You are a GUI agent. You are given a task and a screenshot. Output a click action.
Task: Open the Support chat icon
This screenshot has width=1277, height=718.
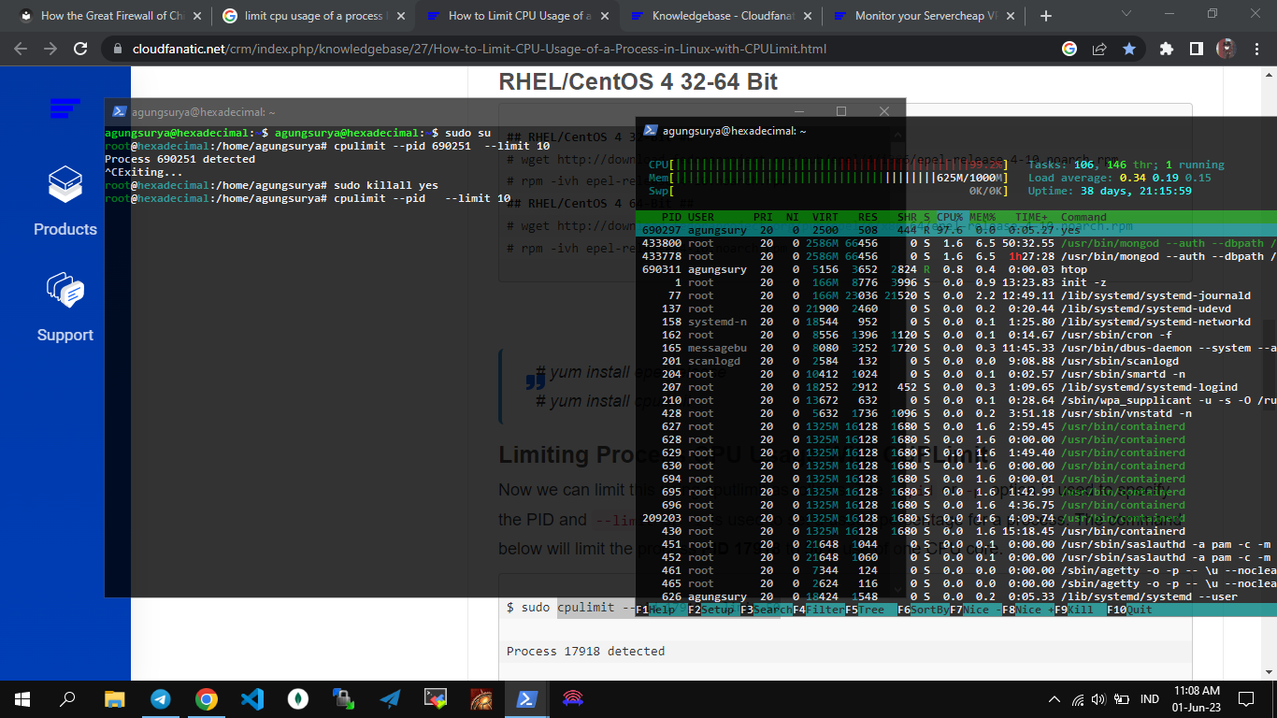(x=65, y=291)
